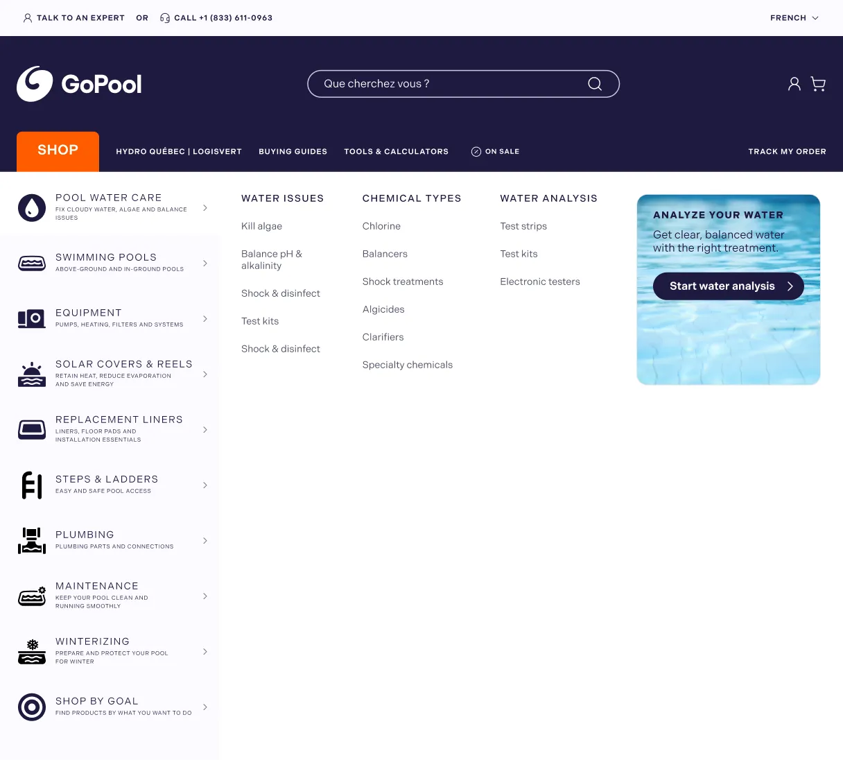Open Specialty chemicals link
Image resolution: width=843 pixels, height=760 pixels.
(x=408, y=365)
